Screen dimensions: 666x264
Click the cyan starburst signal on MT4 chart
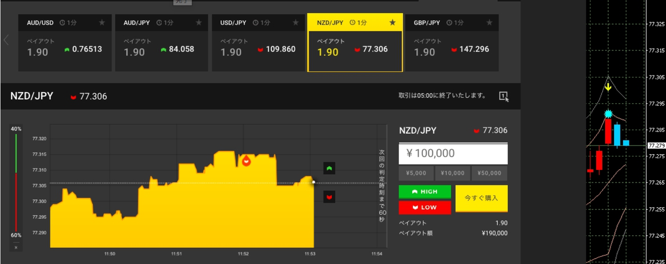tap(608, 114)
